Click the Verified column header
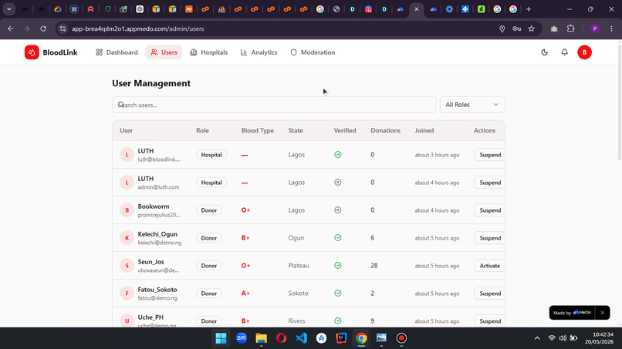Screen dimensions: 622x349 click(x=345, y=130)
